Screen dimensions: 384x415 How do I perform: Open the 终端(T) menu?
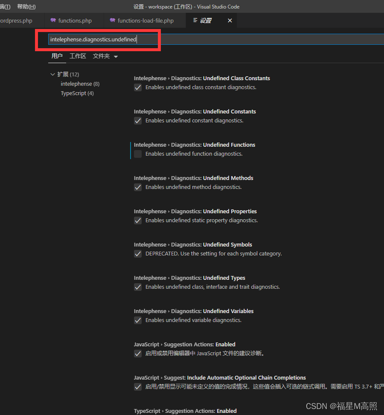pyautogui.click(x=5, y=7)
